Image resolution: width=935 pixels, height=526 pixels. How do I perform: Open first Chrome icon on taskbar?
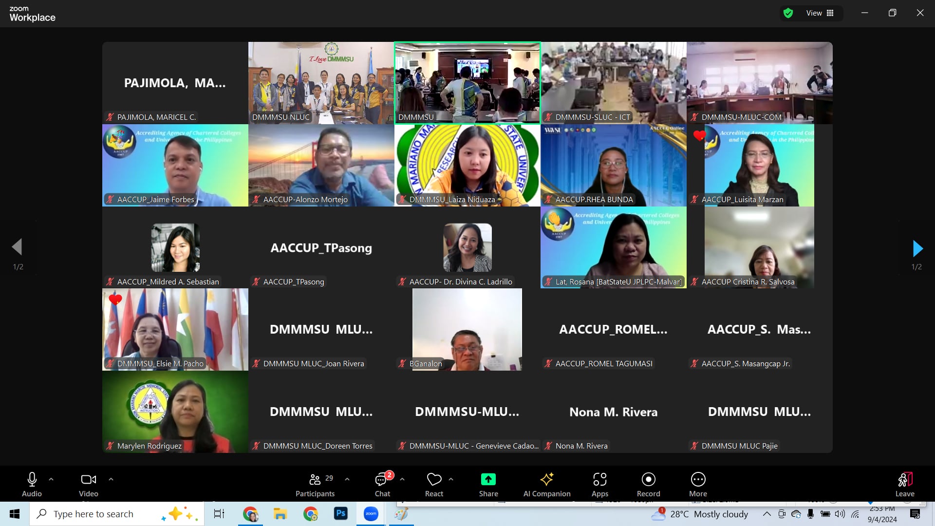click(250, 514)
